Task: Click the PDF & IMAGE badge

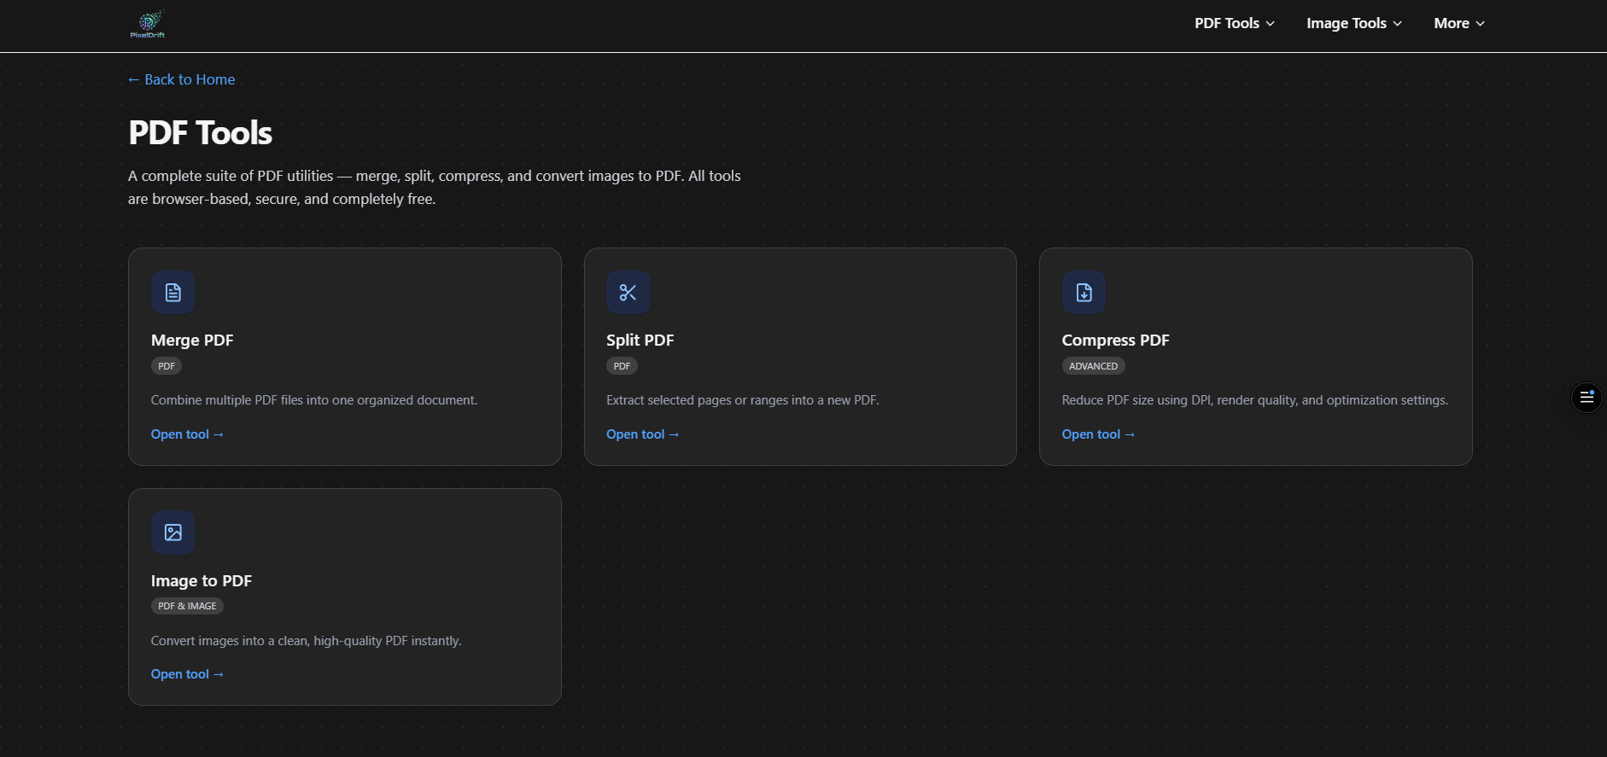Action: point(187,606)
